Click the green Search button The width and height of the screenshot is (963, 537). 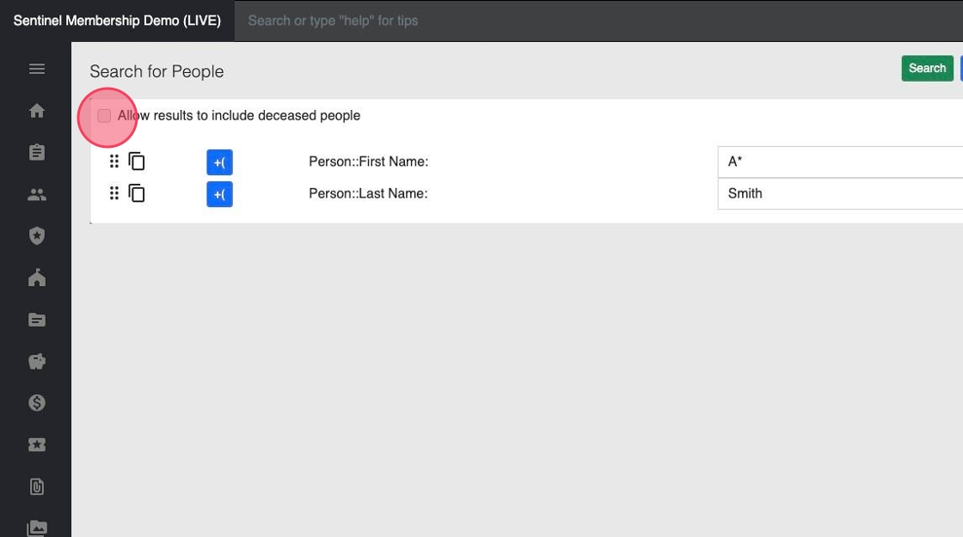pos(927,69)
